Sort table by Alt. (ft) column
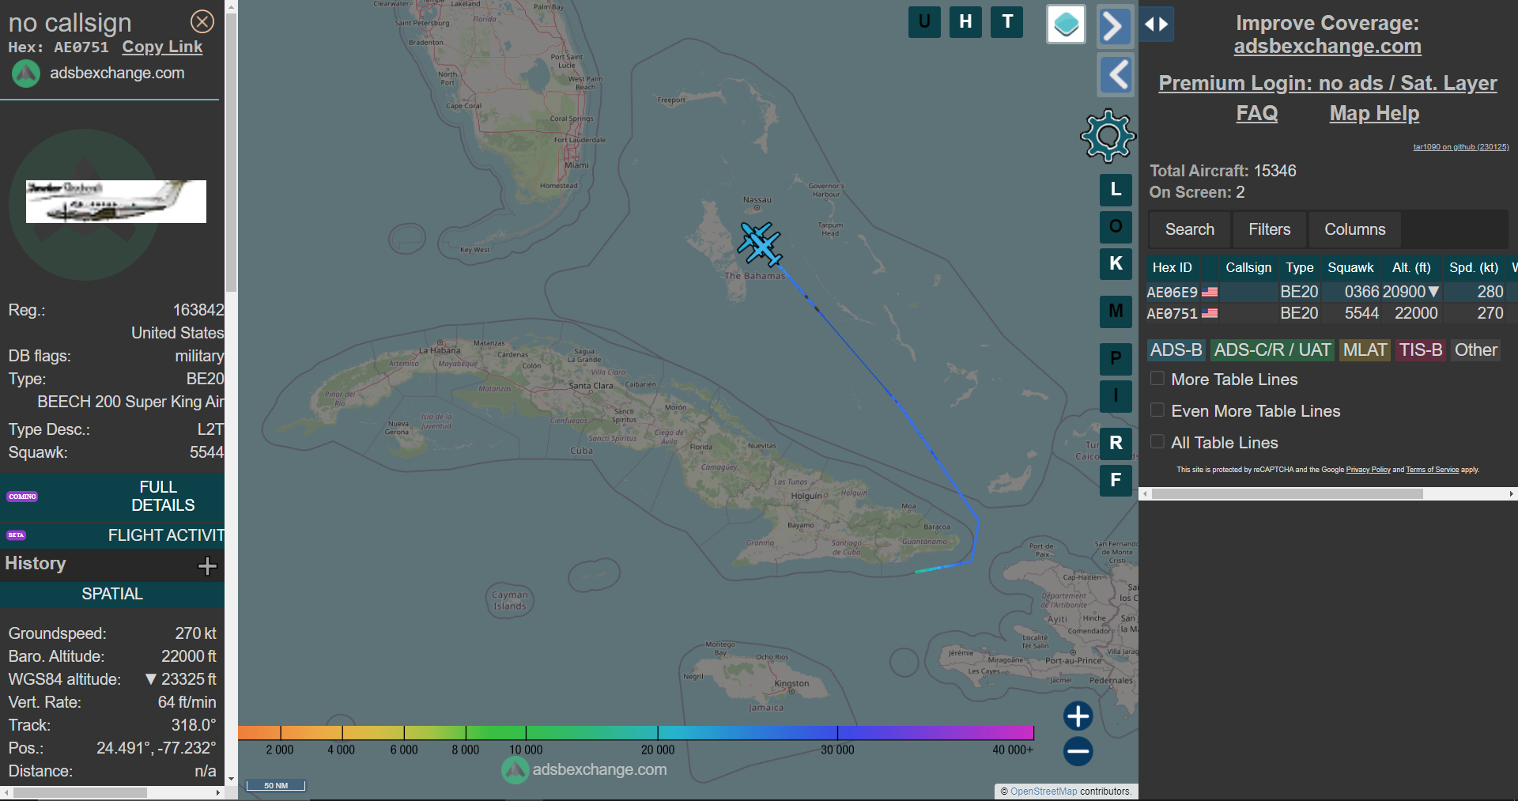1518x801 pixels. [1411, 267]
